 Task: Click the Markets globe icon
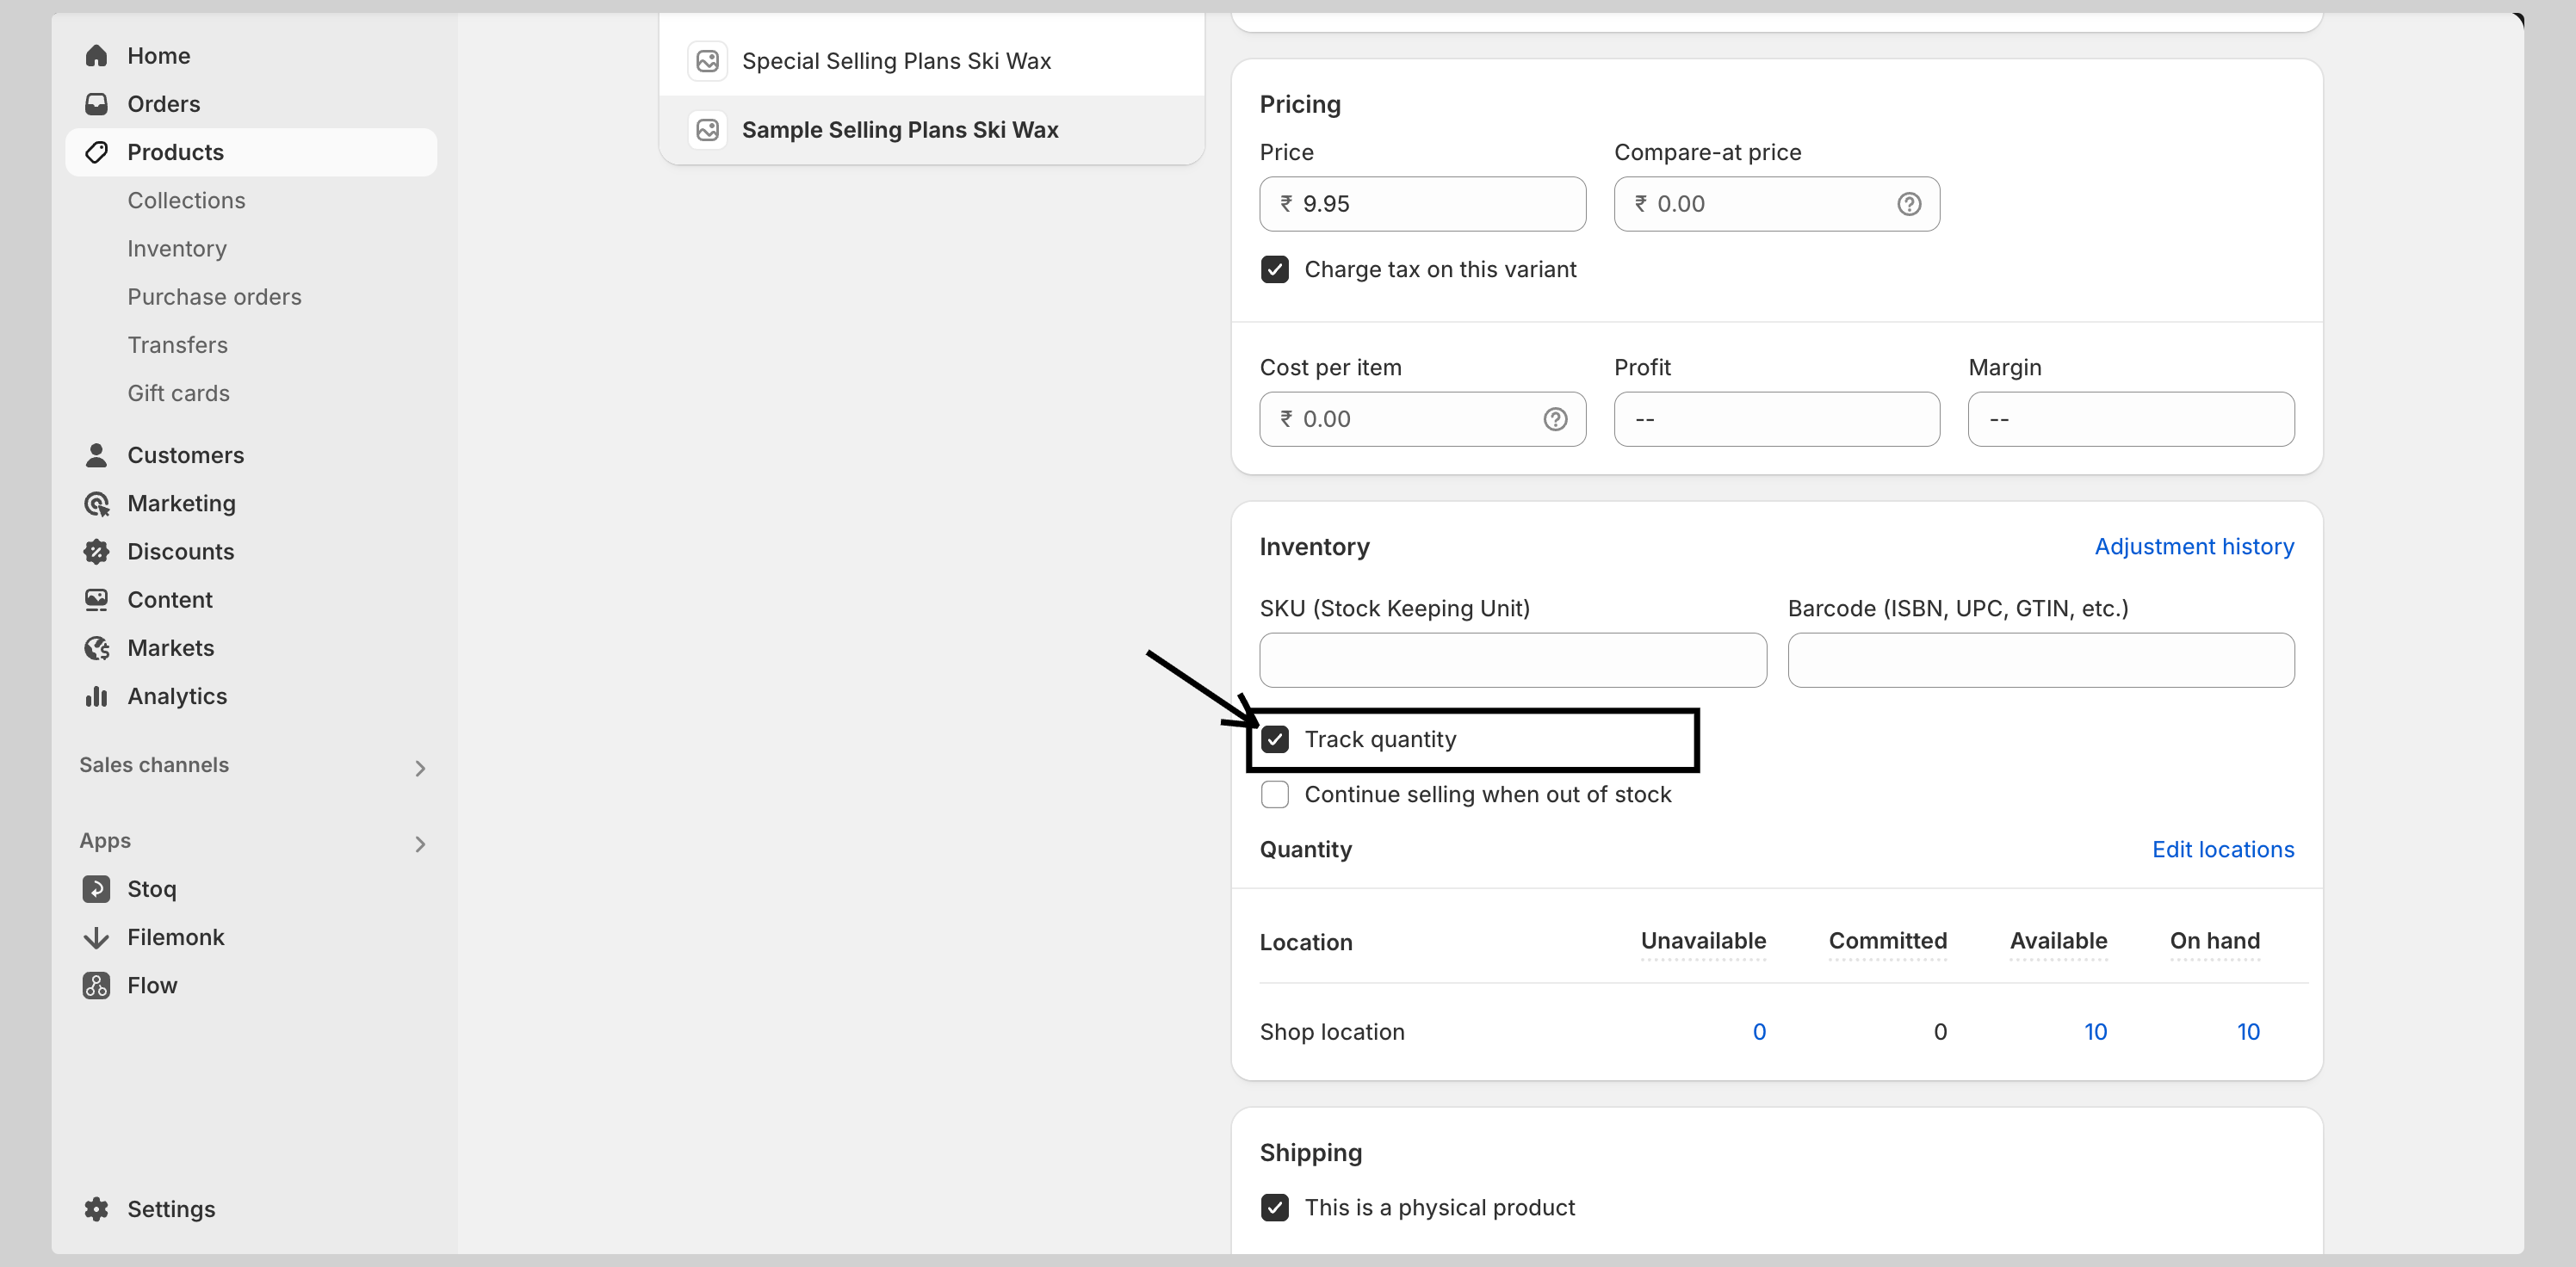pos(96,648)
